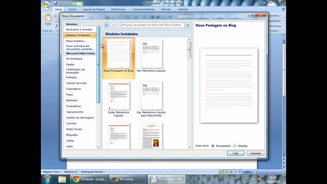Screen dimensions: 327x184
Task: Open Localizar dropdown arrow
Action: click(x=281, y=16)
